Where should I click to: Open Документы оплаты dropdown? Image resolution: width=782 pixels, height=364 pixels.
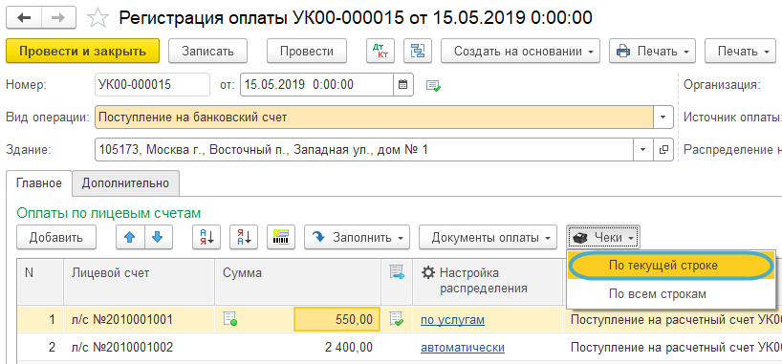coord(488,237)
